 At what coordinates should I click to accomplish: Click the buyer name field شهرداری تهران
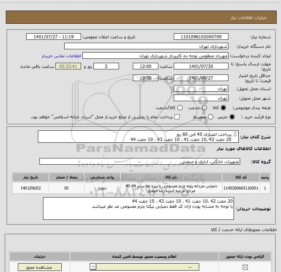pyautogui.click(x=146, y=46)
